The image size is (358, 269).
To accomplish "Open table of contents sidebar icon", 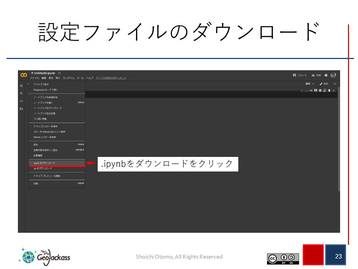I will coord(21,86).
